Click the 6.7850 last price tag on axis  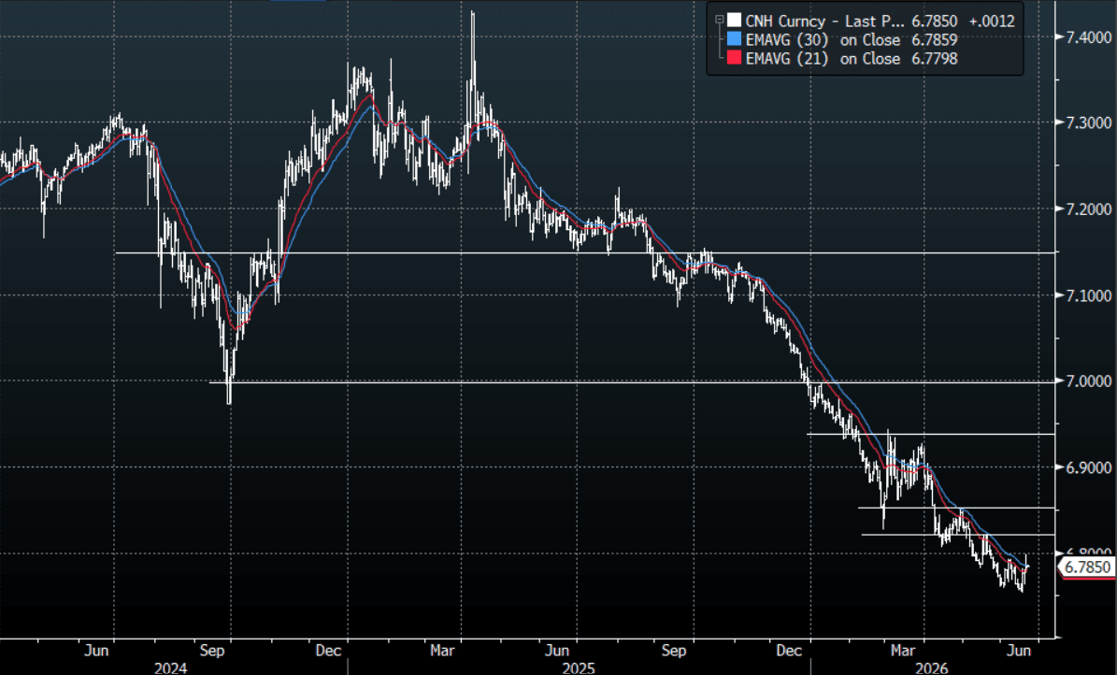point(1087,567)
